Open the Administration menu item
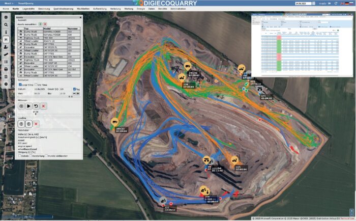356x221 pixels. point(178,9)
